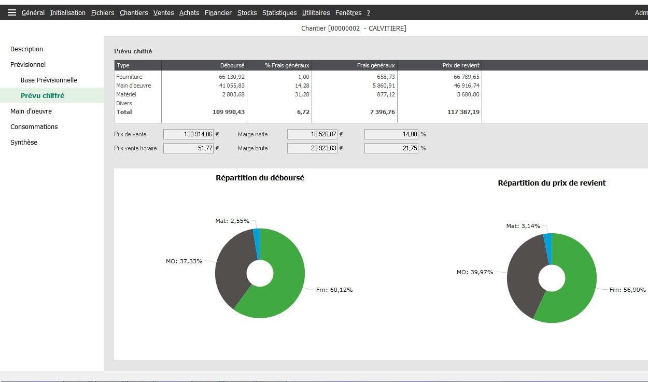Select the Main d'oeuvre sidebar entry
The width and height of the screenshot is (648, 382).
pos(30,111)
